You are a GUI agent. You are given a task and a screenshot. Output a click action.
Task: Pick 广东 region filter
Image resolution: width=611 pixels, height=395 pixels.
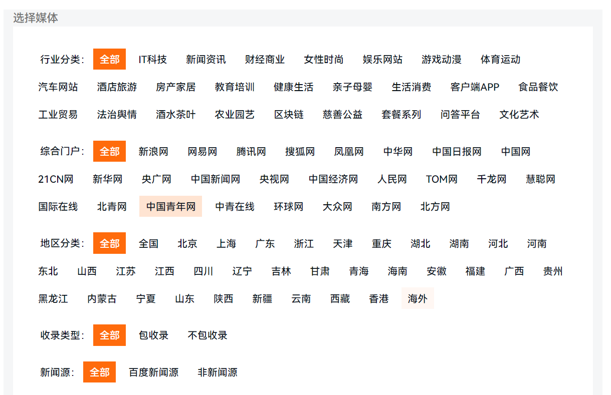click(x=265, y=243)
